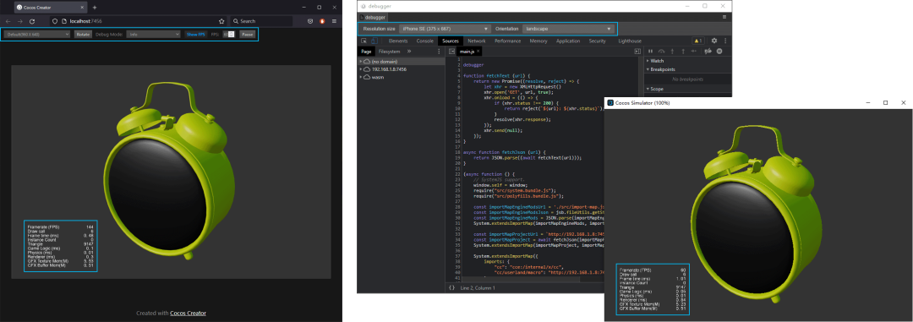The height and width of the screenshot is (322, 913).
Task: Open the landscape Orientation dropdown
Action: [568, 29]
